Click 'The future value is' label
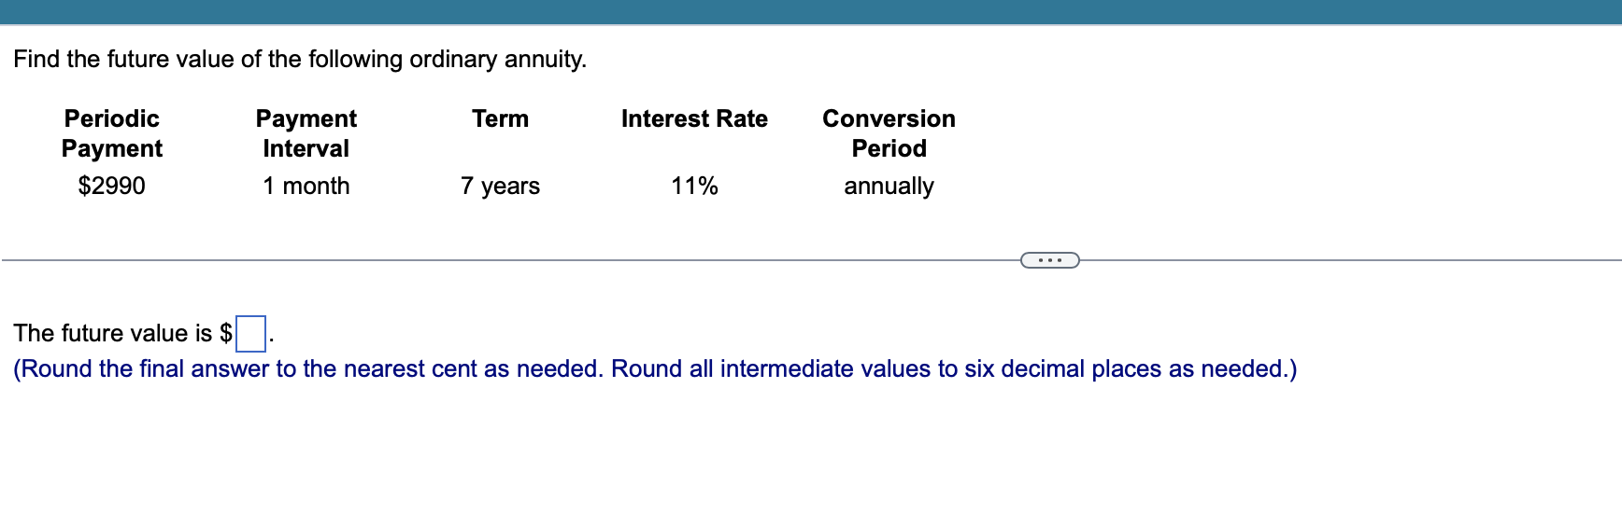 113,333
